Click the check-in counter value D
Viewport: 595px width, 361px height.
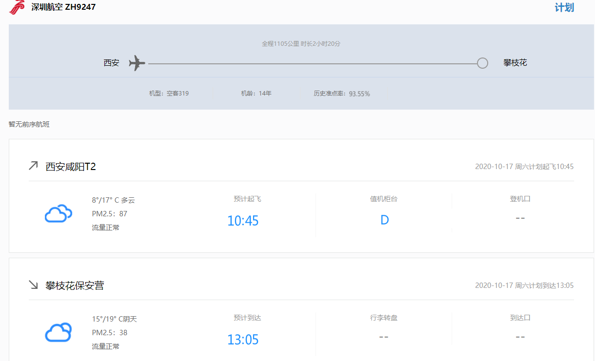[384, 220]
